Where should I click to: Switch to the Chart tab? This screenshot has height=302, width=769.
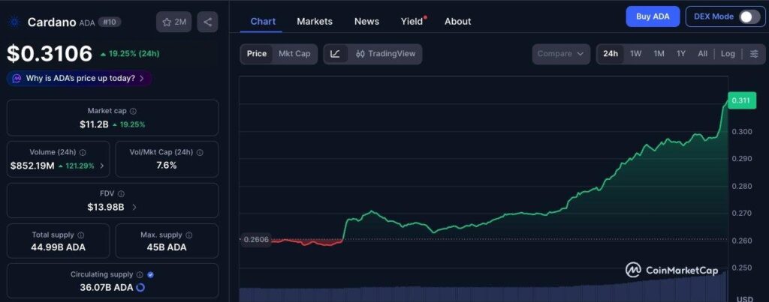coord(263,22)
